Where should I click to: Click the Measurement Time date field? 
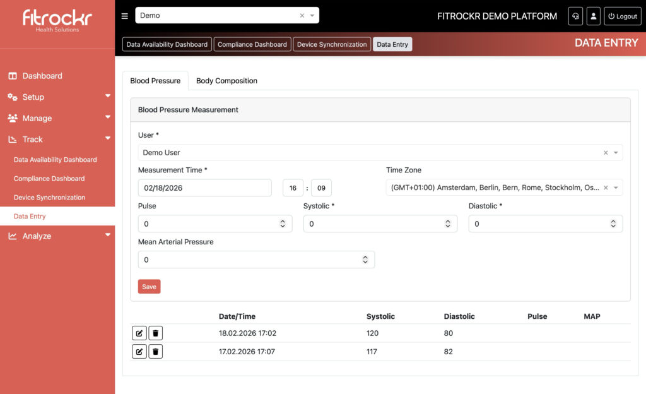point(204,188)
